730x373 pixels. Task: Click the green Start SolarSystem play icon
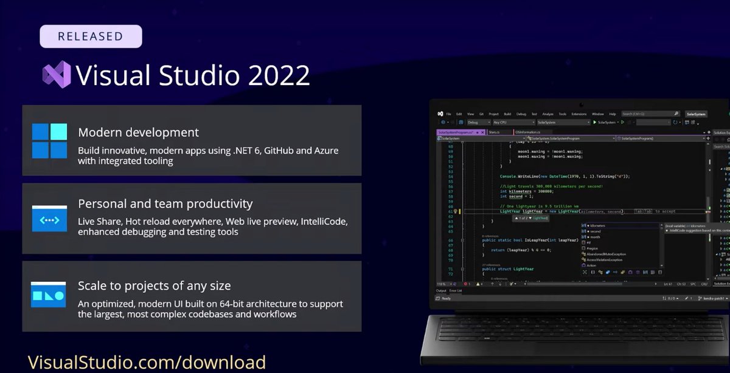click(x=595, y=122)
